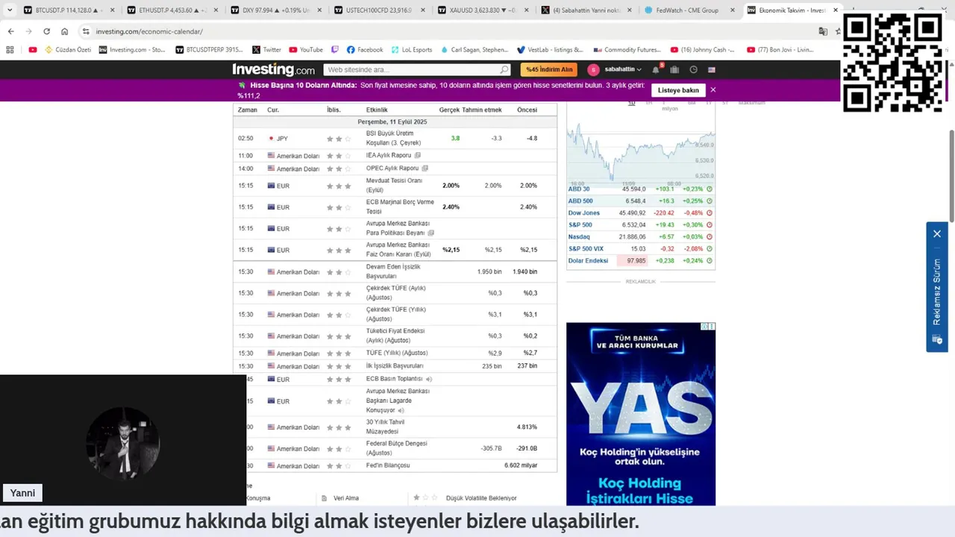Open the IEA Aylık Raporu event

pos(389,155)
